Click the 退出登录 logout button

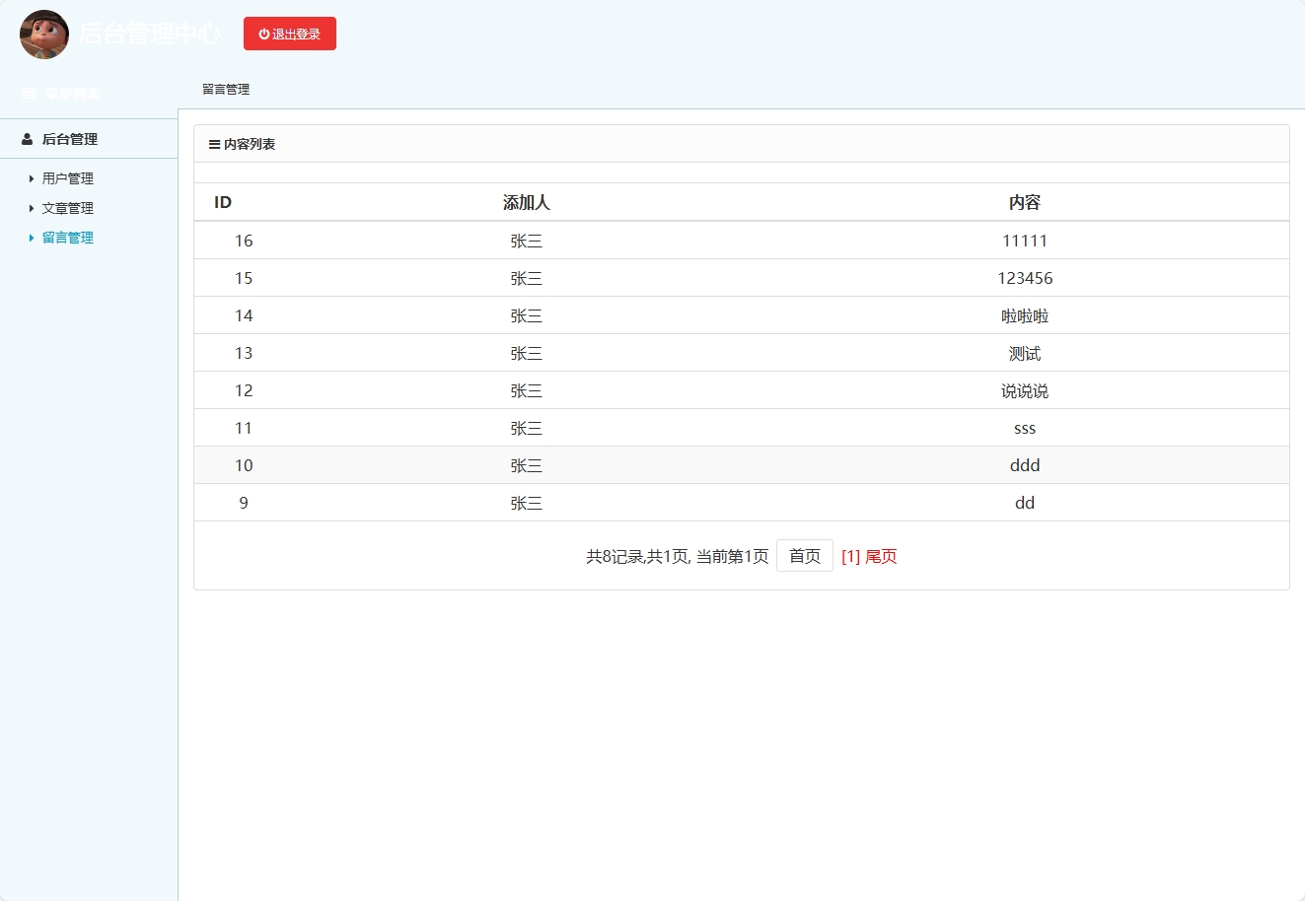(290, 33)
